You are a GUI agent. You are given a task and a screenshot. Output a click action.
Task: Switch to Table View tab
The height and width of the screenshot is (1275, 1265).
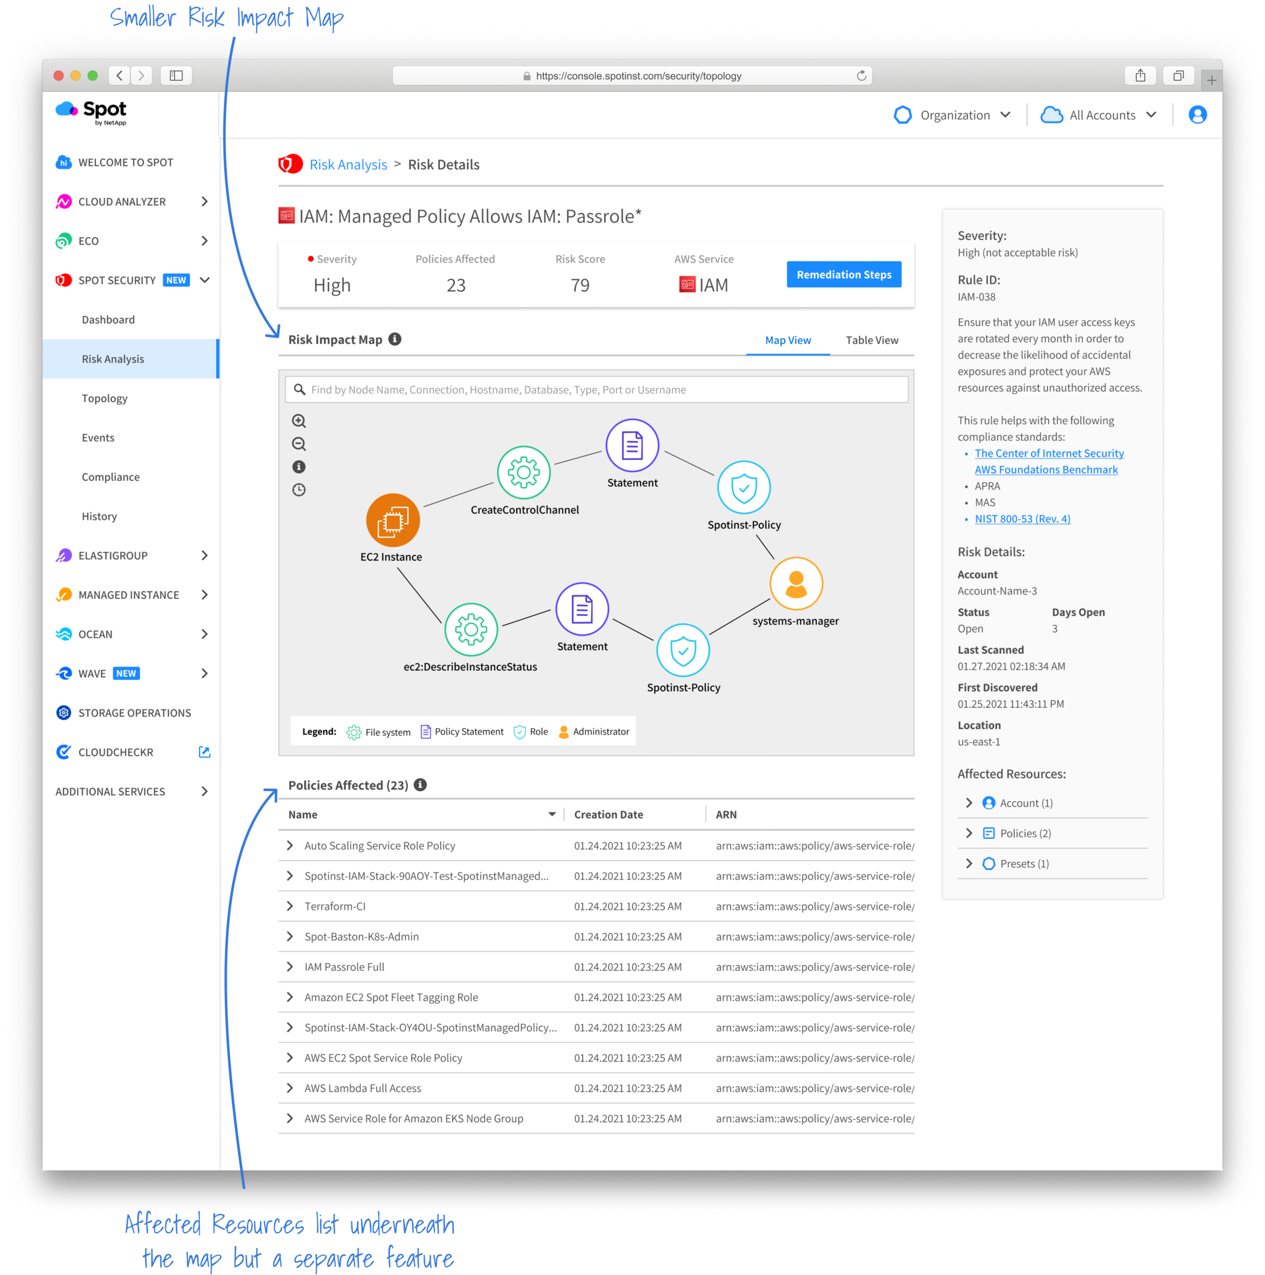coord(872,341)
